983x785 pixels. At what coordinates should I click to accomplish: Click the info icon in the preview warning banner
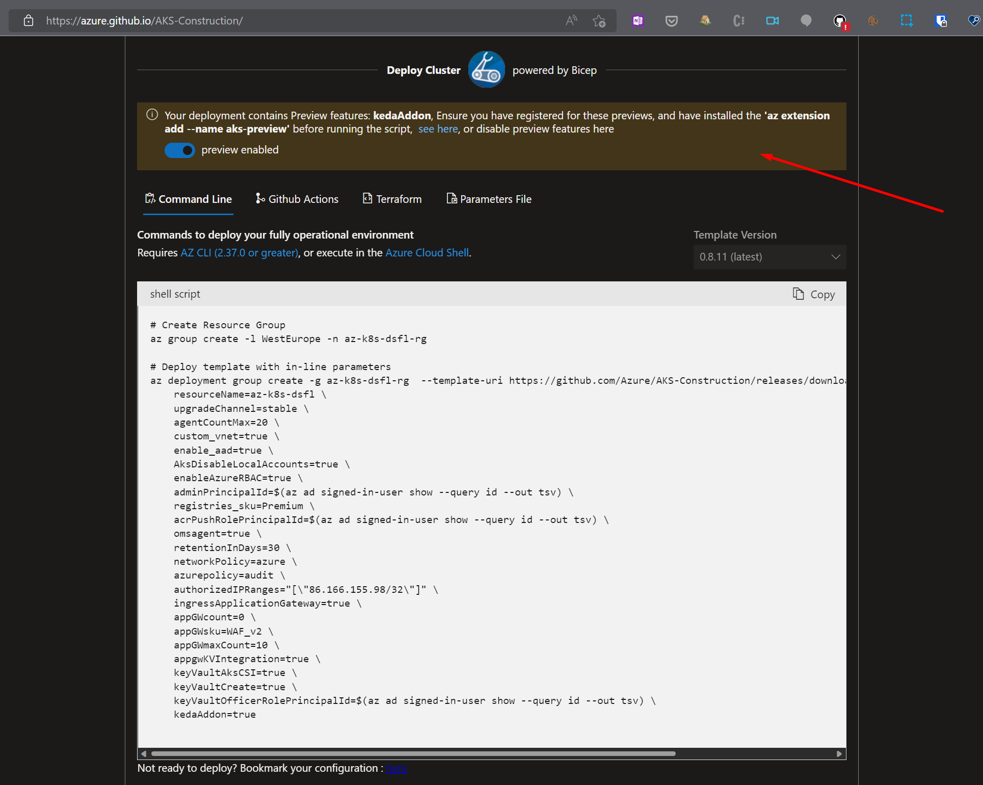point(151,115)
